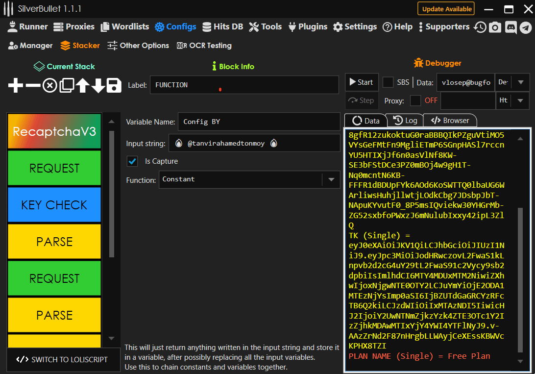Uncheck the Is Capture checkbox
The width and height of the screenshot is (535, 374).
coord(132,161)
